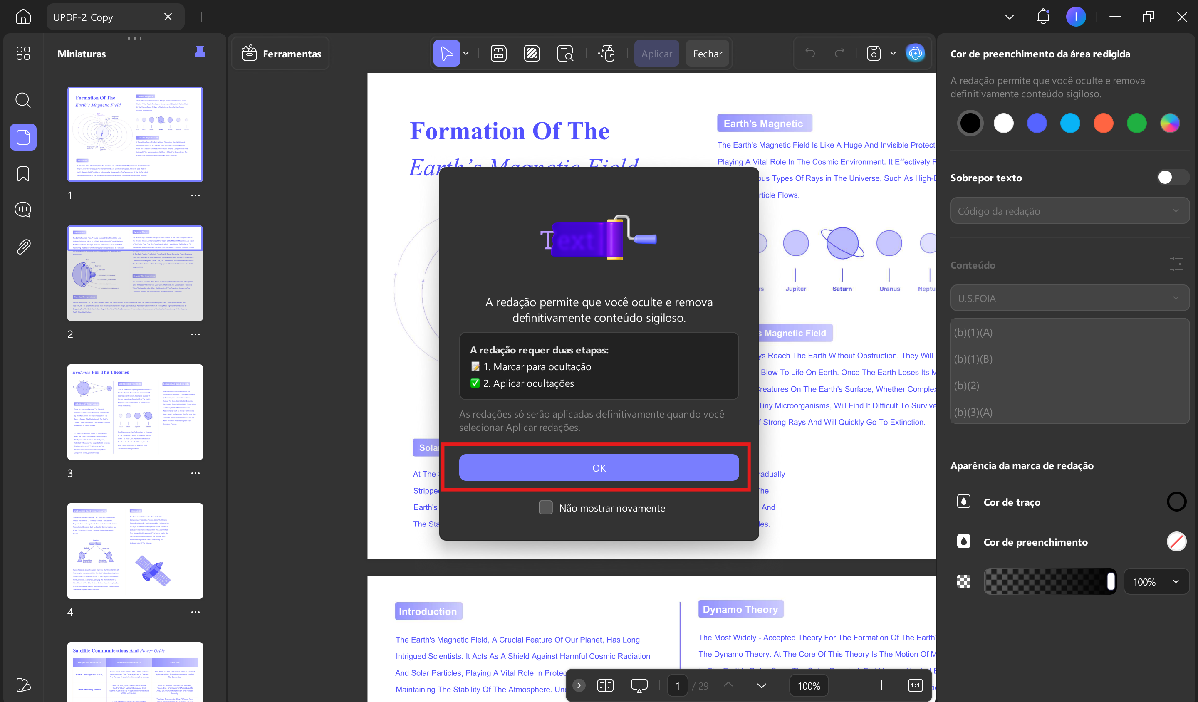Click the clear redaction marks spray icon
Image resolution: width=1198 pixels, height=702 pixels.
pos(606,53)
